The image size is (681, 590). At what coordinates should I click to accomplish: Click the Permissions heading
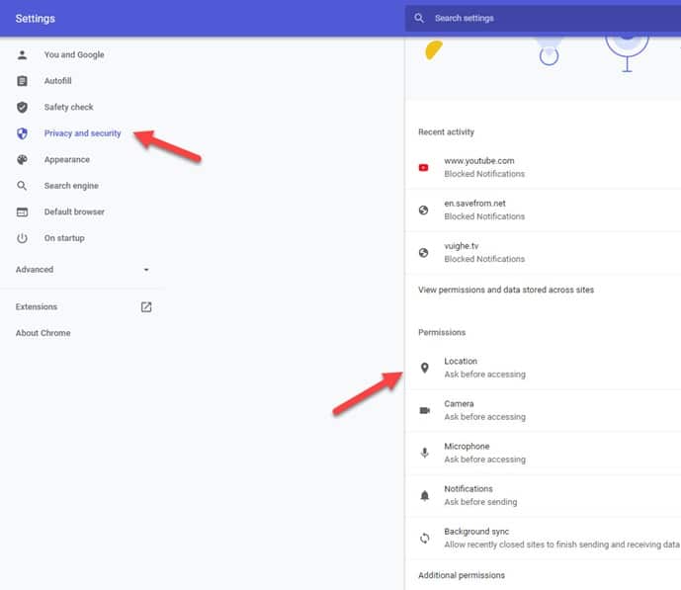click(442, 332)
